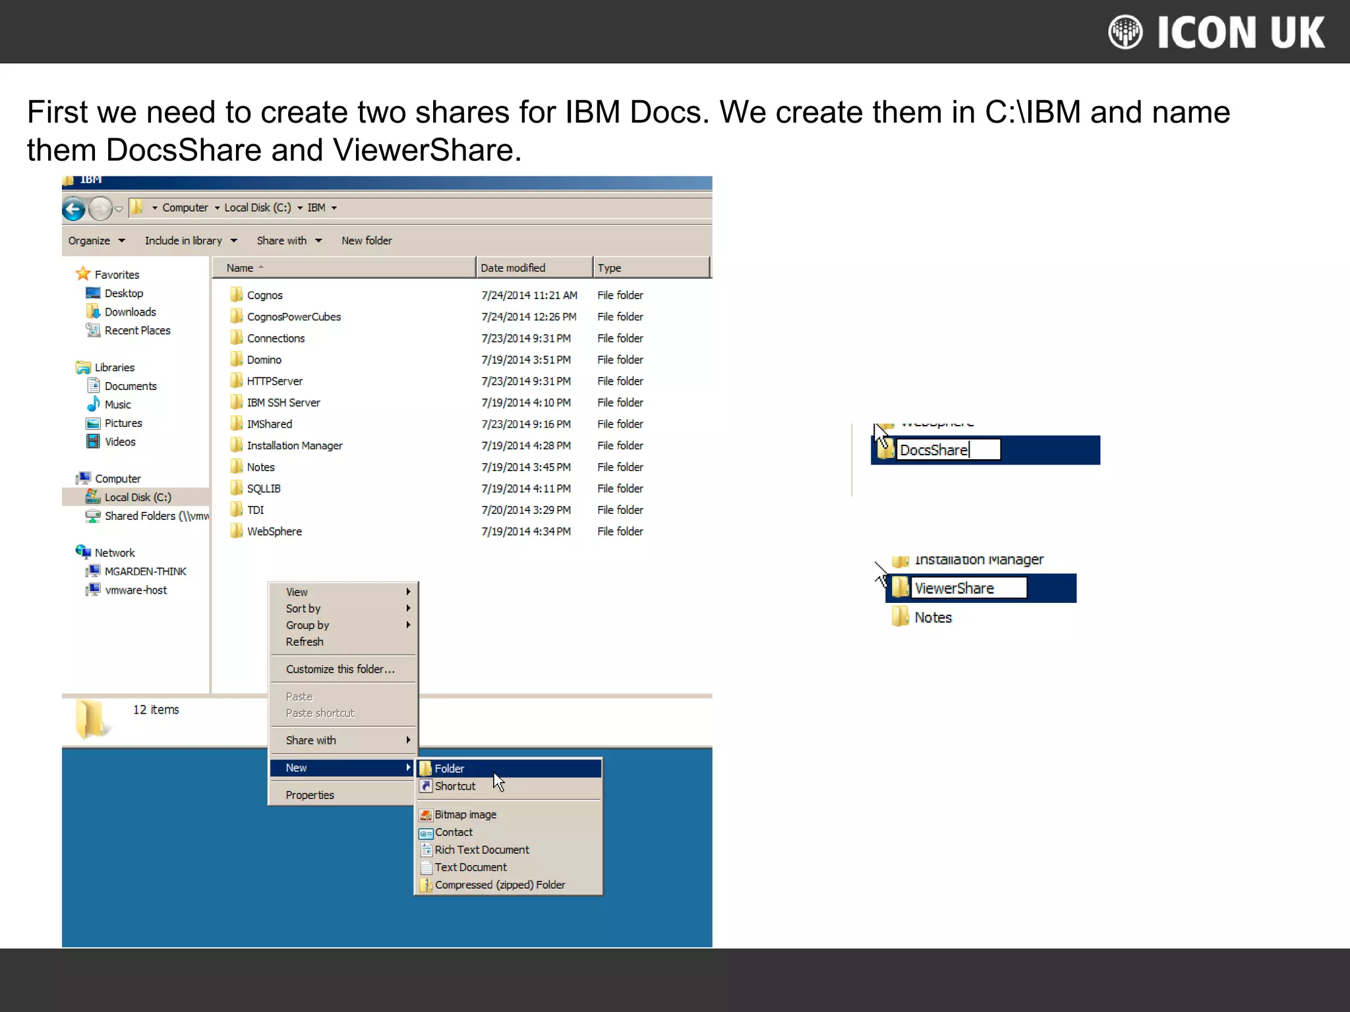Click the New folder toolbar button
This screenshot has height=1012, width=1350.
[x=367, y=240]
